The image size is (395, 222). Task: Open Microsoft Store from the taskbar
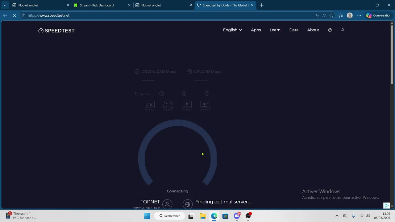[225, 216]
